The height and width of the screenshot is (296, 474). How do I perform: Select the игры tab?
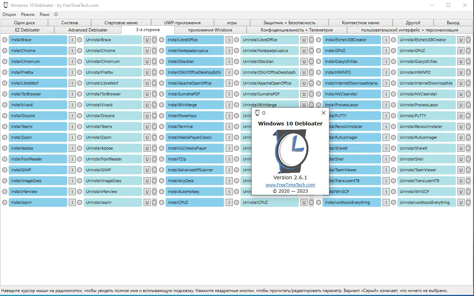[232, 23]
